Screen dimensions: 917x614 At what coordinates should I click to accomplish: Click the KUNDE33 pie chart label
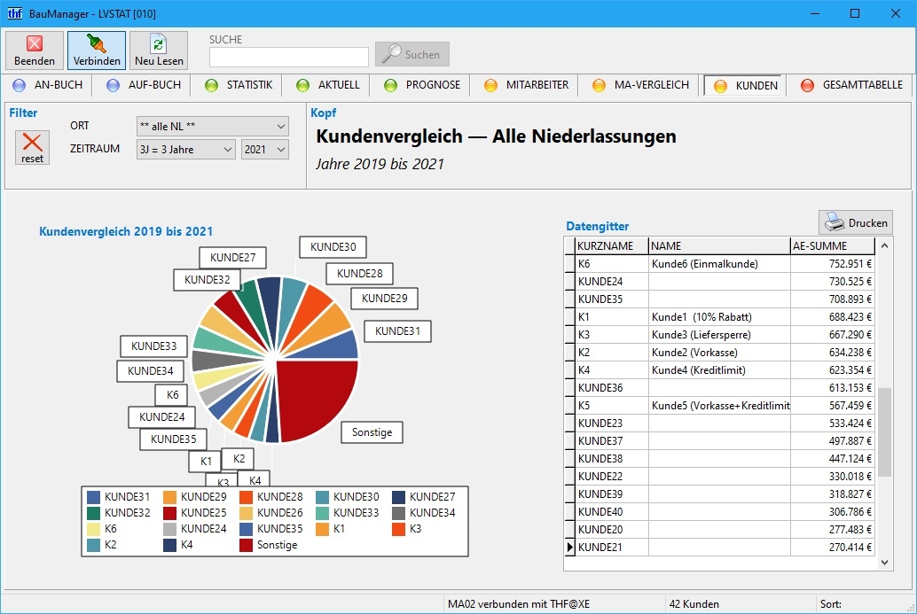153,346
